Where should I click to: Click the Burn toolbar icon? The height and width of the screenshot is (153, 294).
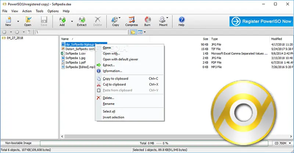[147, 21]
